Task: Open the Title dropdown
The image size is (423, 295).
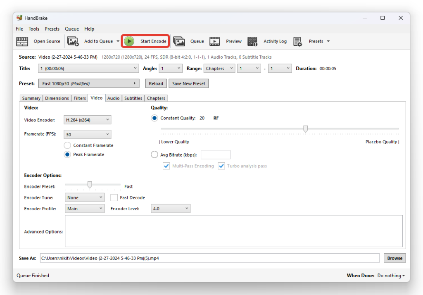Action: [x=88, y=69]
